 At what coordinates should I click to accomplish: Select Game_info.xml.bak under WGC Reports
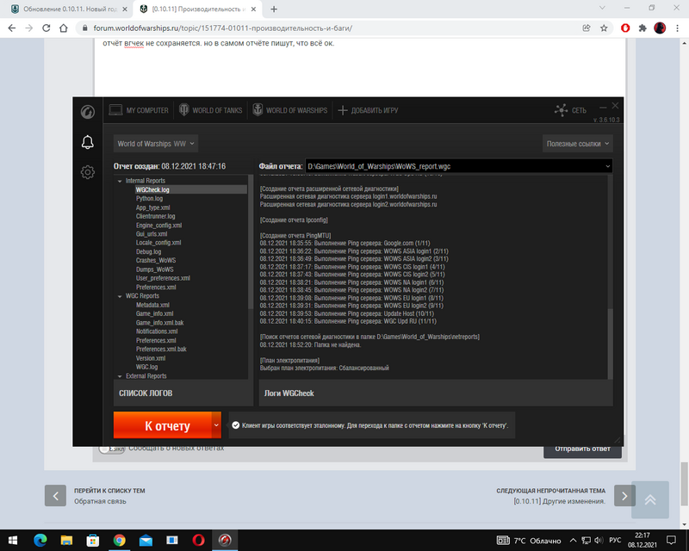[x=160, y=323]
